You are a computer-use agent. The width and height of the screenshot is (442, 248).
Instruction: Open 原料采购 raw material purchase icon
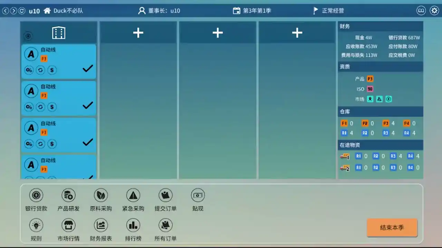point(101,196)
